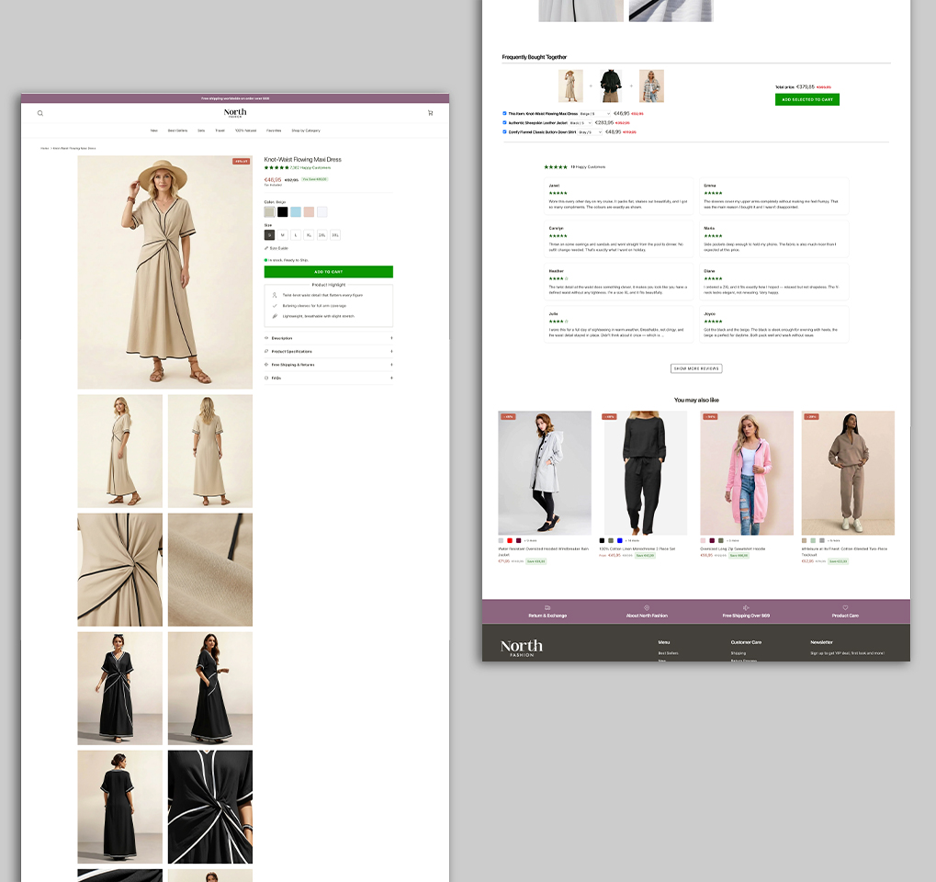Open the Beige / S variant dropdown
Screen dimensions: 936x882
pyautogui.click(x=595, y=113)
